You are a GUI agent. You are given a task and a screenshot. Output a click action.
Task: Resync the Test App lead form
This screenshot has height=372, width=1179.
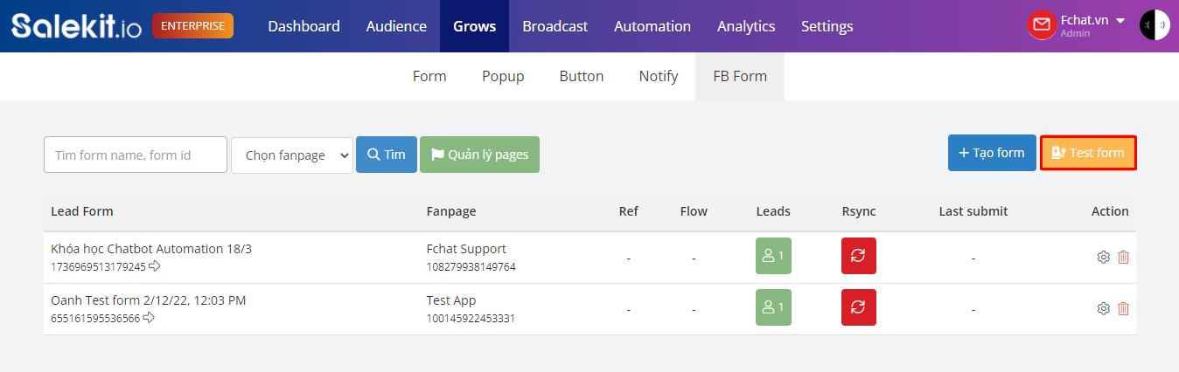[x=858, y=307]
